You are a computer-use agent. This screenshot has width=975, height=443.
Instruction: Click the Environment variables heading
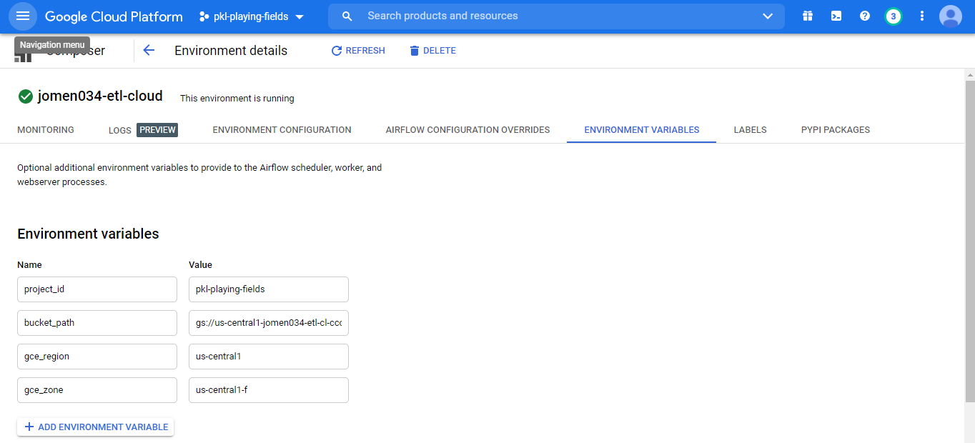click(88, 234)
